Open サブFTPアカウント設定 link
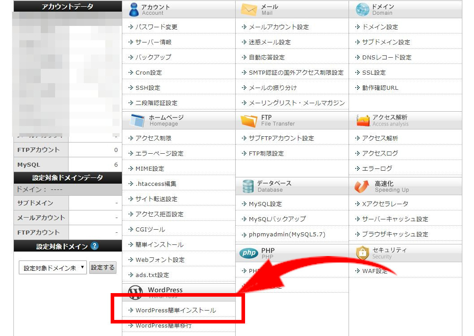474x336 pixels. [281, 138]
